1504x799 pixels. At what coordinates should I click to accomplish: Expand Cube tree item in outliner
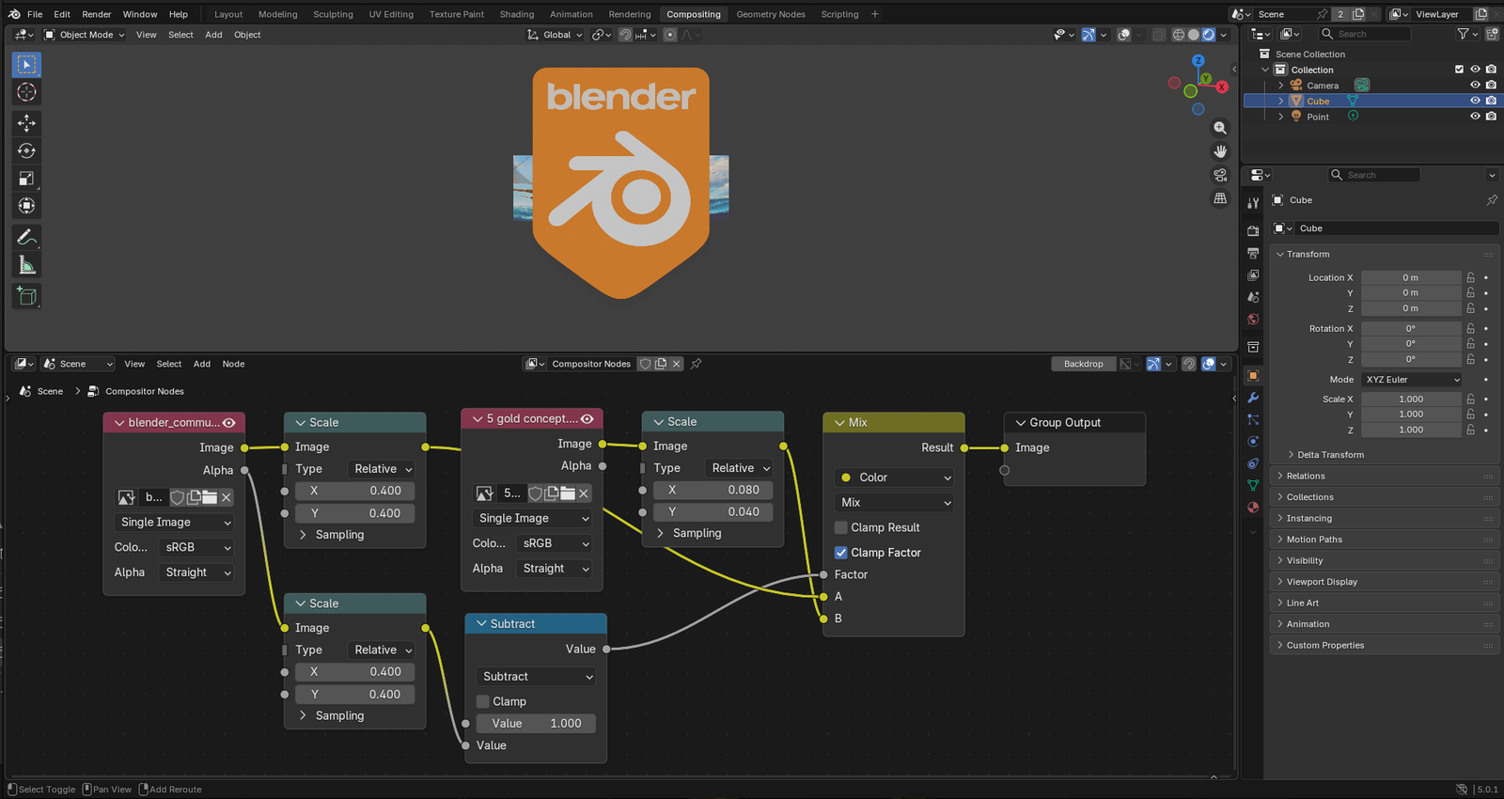pos(1280,101)
